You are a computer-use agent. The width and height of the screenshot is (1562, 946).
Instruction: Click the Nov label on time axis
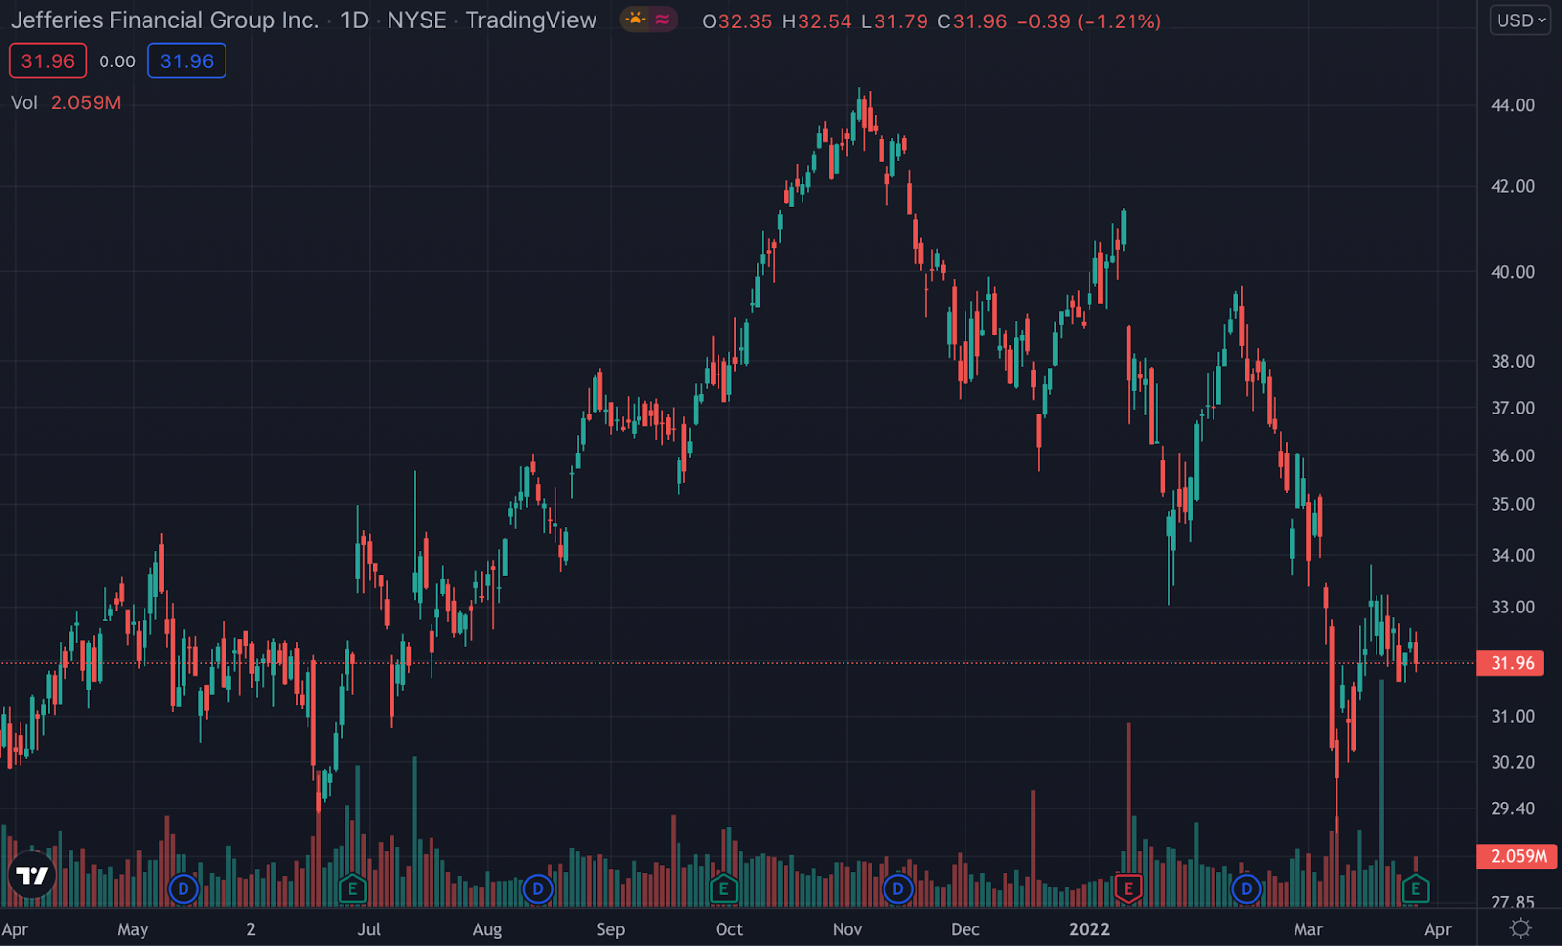[847, 929]
